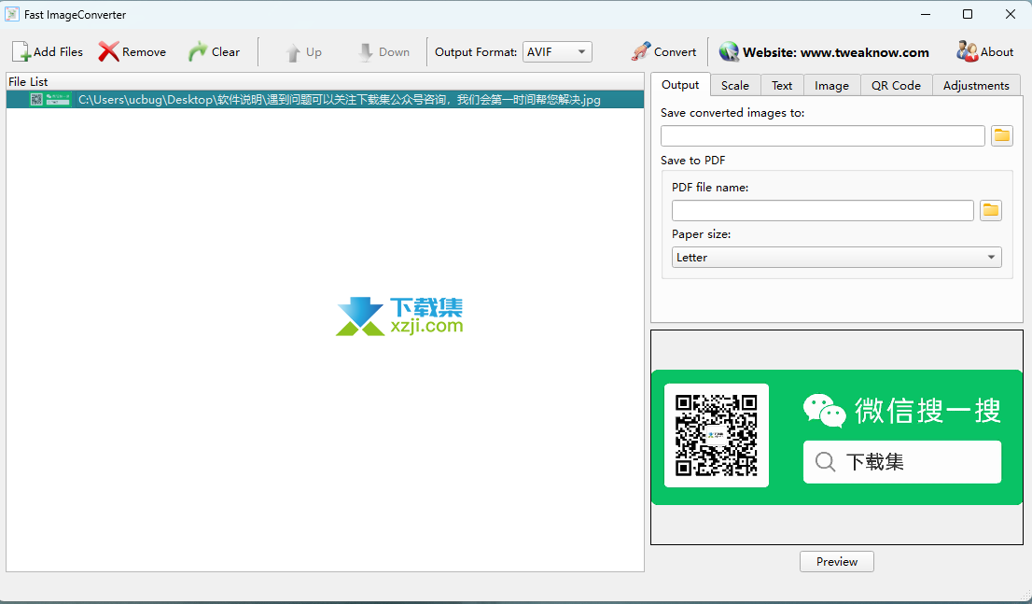1032x604 pixels.
Task: Switch to the Output tab
Action: pos(680,85)
